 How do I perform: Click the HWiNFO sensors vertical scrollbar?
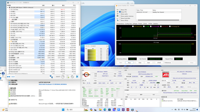point(80,37)
